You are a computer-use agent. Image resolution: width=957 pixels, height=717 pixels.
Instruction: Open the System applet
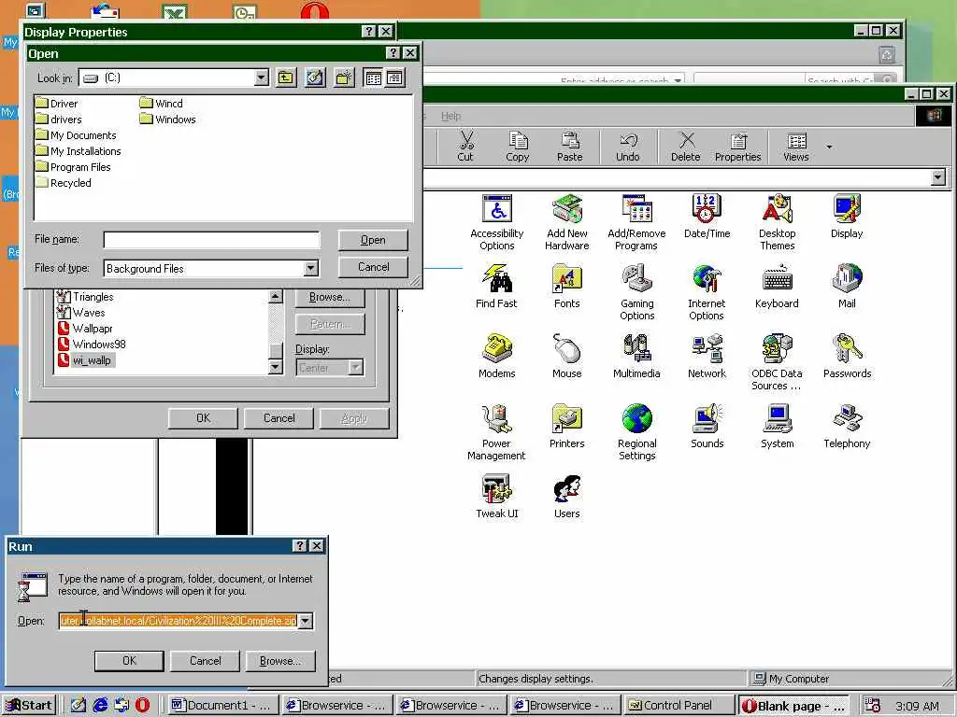pyautogui.click(x=777, y=427)
